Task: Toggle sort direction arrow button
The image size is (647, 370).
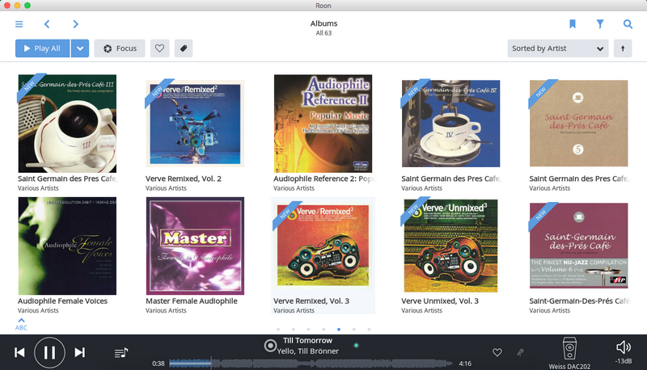Action: coord(623,48)
